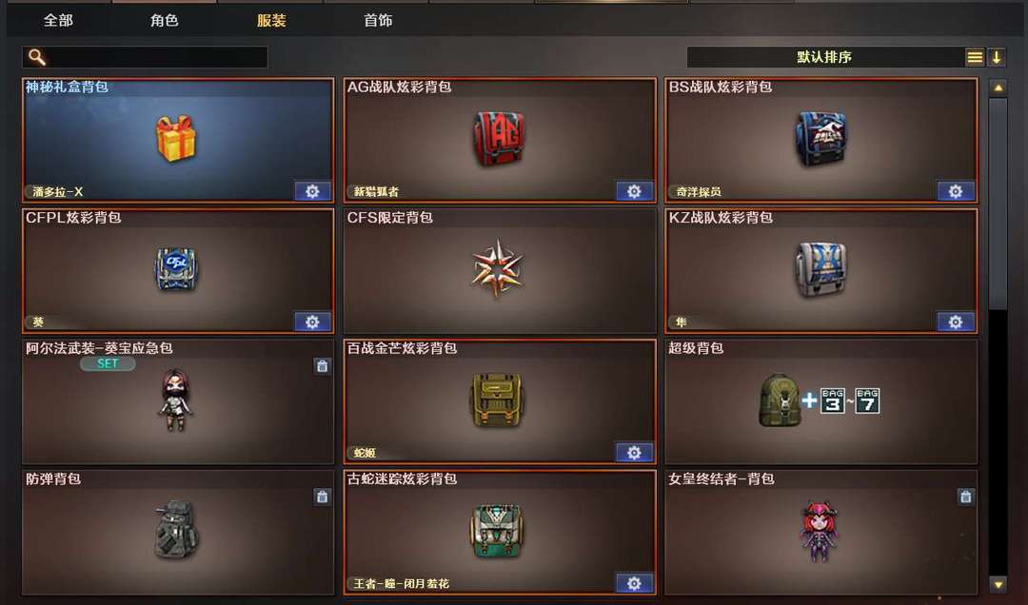The height and width of the screenshot is (605, 1028).
Task: Open gear settings on BS战队炫彩背包 card
Action: pos(956,191)
